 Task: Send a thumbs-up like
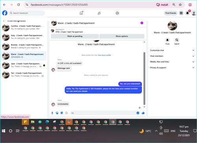[143, 113]
